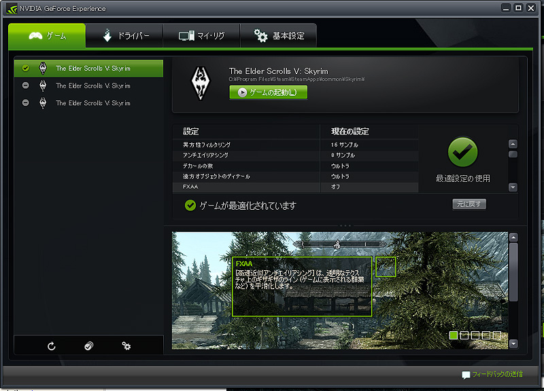
Task: Select the second screenshot indicator square
Action: 464,335
